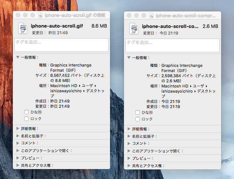234x179 pixels.
Task: Click the 2,598,384 バイト size value
Action: (189, 78)
